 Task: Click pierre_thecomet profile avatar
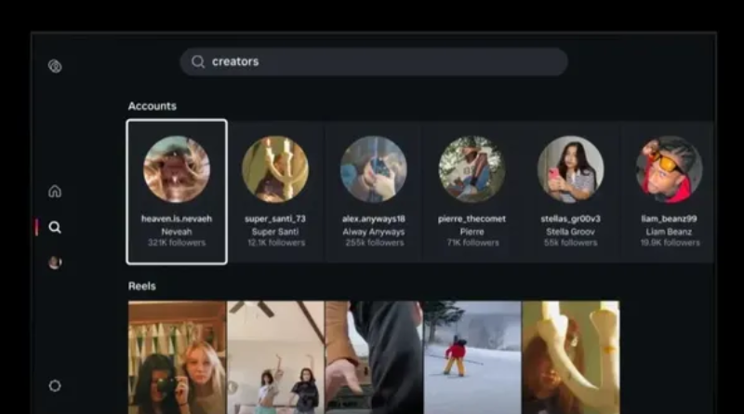tap(472, 169)
